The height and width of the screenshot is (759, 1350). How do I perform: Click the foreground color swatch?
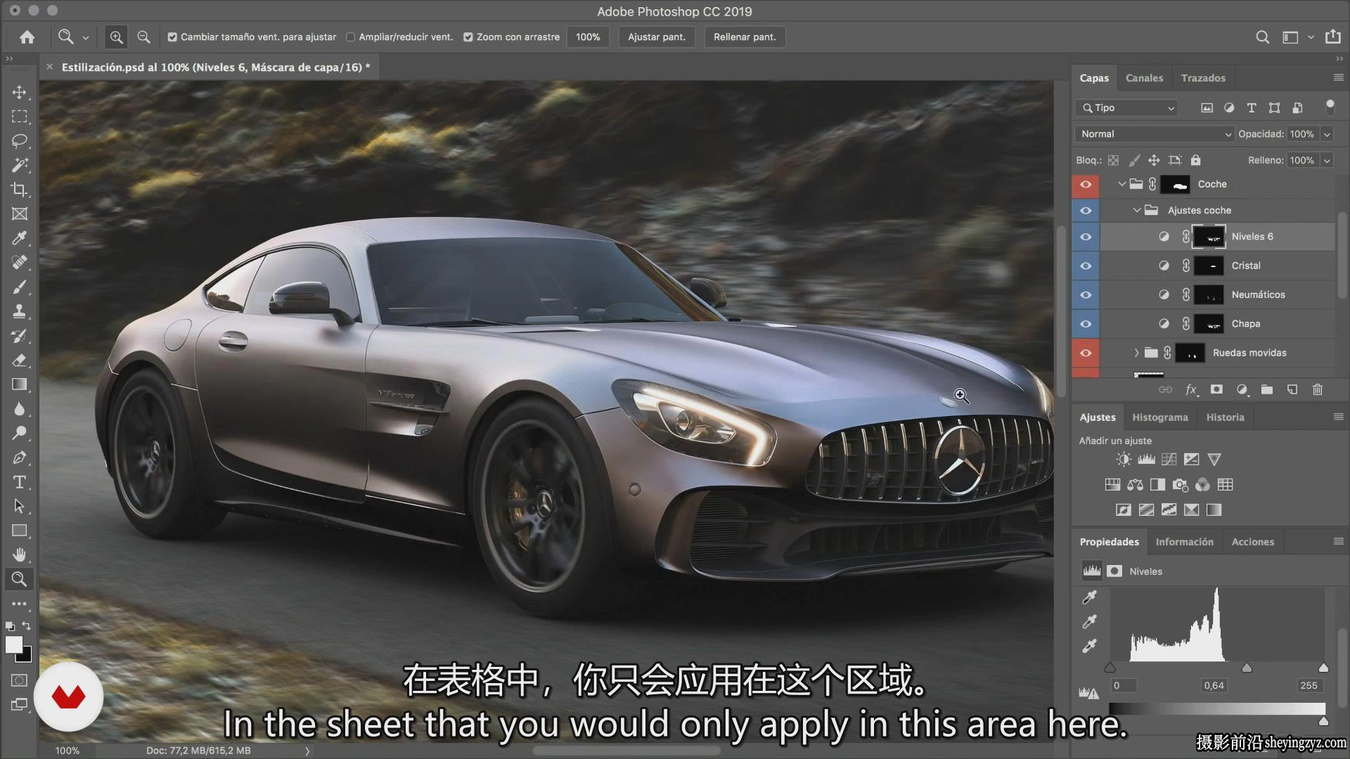(13, 644)
